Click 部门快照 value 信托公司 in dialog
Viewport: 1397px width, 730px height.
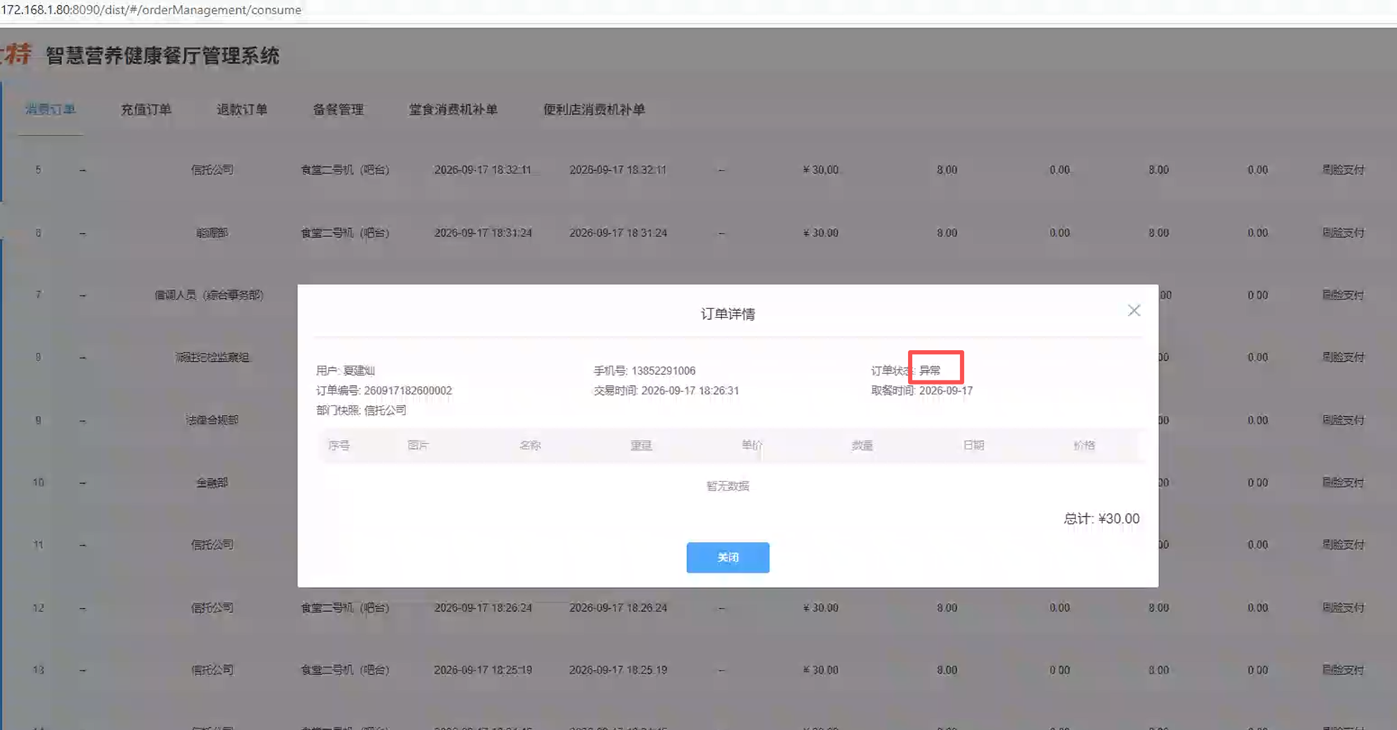(385, 410)
